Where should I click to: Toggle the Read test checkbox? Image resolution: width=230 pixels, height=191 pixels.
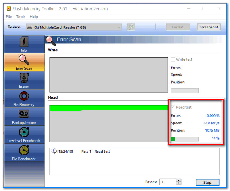point(173,107)
